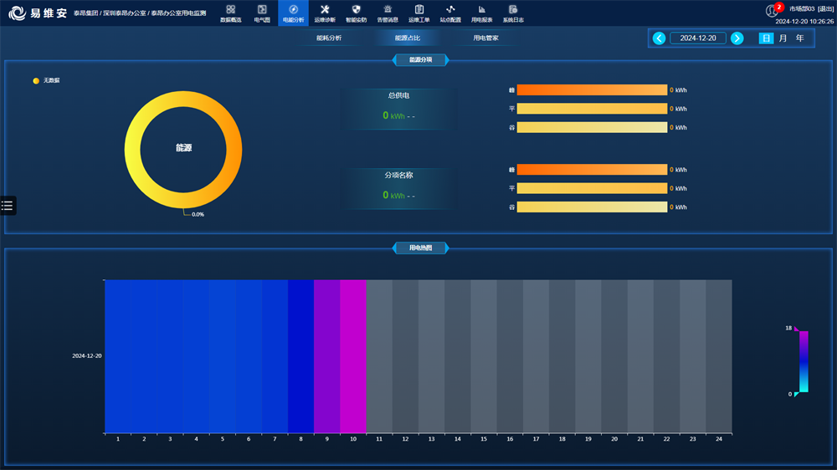Open the 站点配置 site configuration icon
This screenshot has height=470, width=837.
coord(450,13)
